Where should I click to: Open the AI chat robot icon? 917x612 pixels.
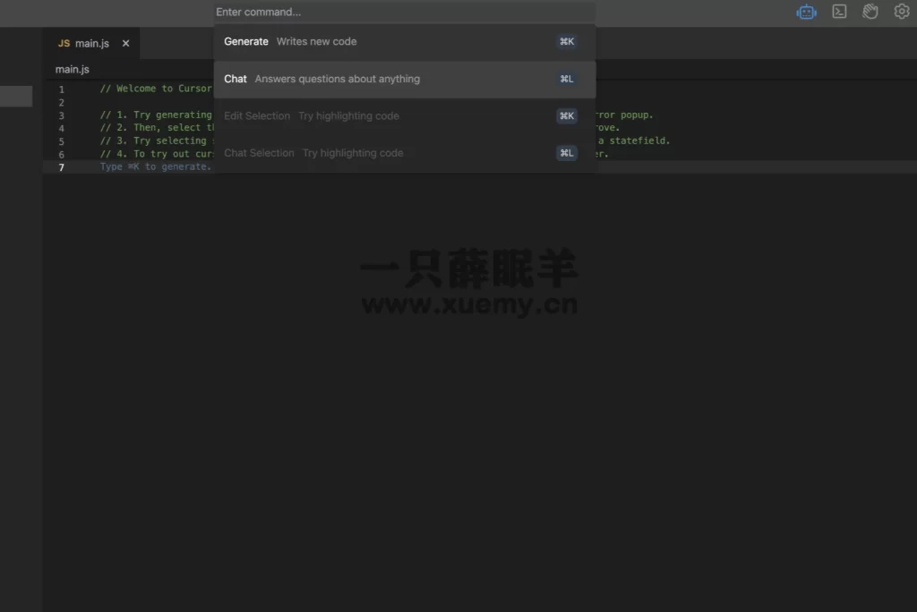(806, 12)
